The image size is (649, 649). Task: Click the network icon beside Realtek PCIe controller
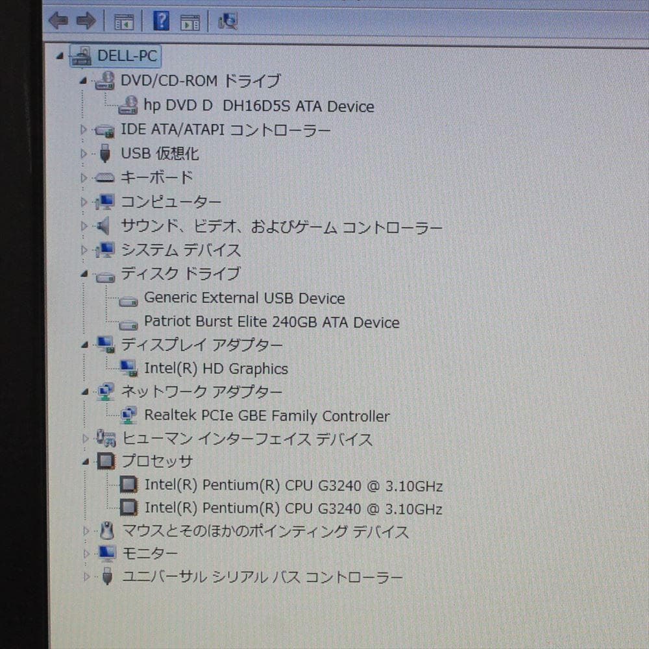129,415
